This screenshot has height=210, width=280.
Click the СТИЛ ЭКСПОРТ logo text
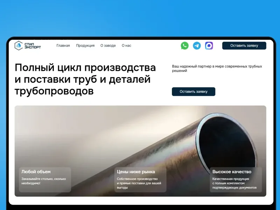(33, 46)
